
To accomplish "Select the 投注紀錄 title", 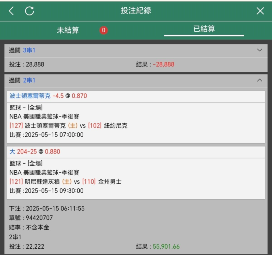I will [x=136, y=10].
